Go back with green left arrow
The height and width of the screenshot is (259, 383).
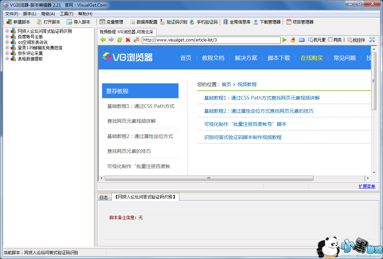click(103, 40)
